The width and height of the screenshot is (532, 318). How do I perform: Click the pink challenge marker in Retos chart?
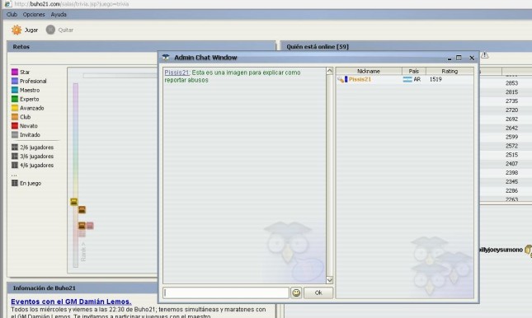tap(90, 226)
